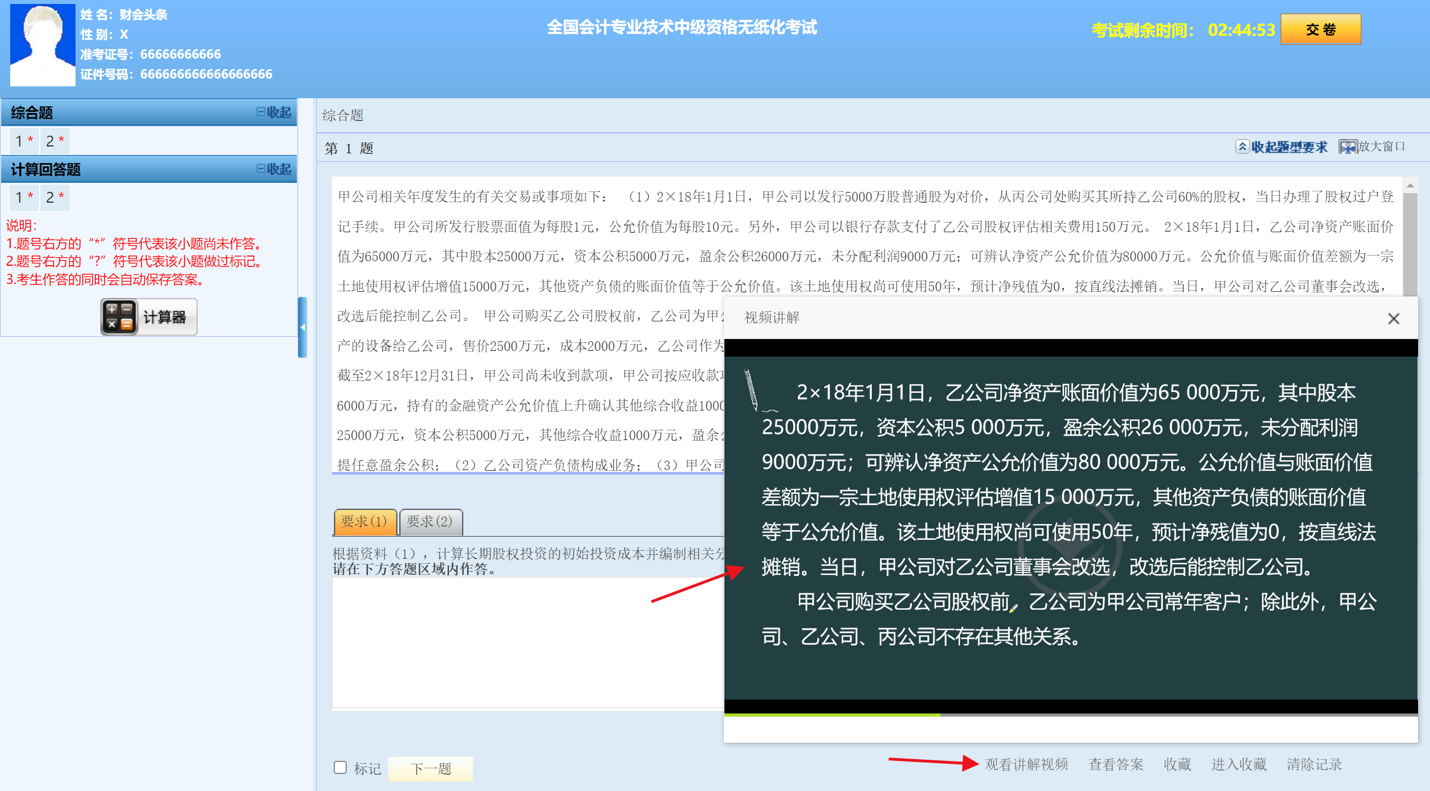Click the 查看答案 link
The width and height of the screenshot is (1430, 791).
[x=1116, y=764]
